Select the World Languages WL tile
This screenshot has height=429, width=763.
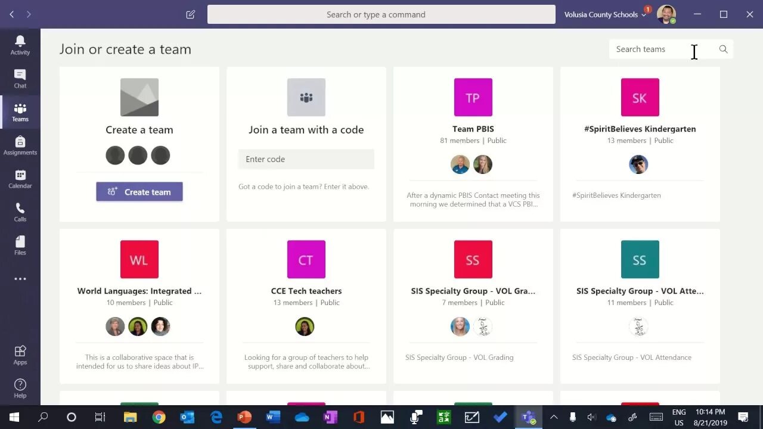[139, 259]
